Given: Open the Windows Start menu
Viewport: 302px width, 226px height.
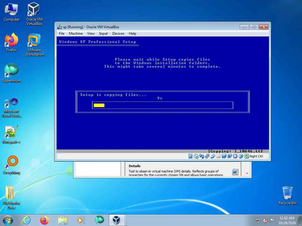Looking at the screenshot, I should coord(8,220).
